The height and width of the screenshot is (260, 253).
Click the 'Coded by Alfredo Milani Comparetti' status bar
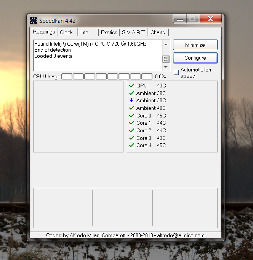[x=125, y=235]
